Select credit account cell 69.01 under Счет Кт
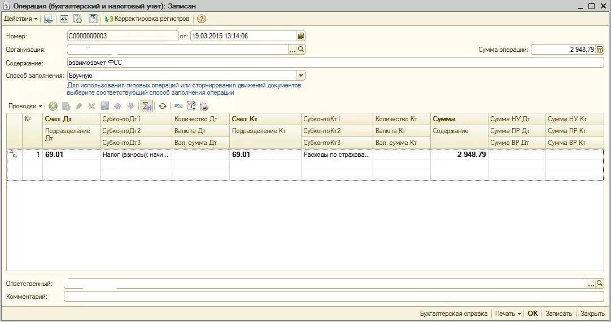Viewport: 611px width, 322px height. (265, 154)
